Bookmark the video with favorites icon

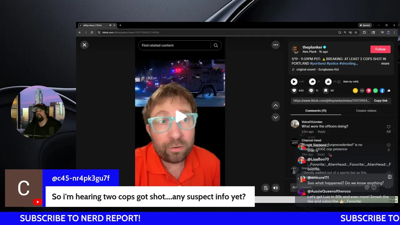(x=326, y=91)
